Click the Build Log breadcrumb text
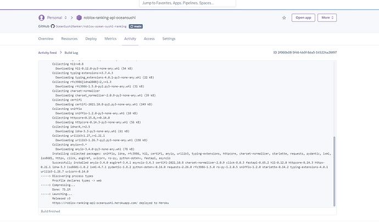This screenshot has height=223, width=379. click(x=71, y=53)
